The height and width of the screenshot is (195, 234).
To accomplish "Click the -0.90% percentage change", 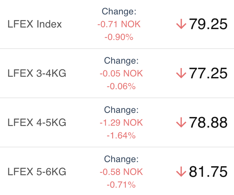I will [x=119, y=37].
